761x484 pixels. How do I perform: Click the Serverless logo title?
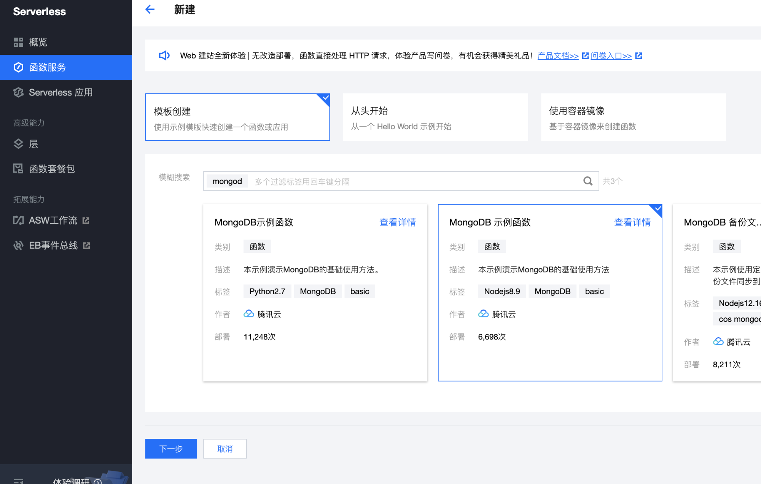click(40, 11)
